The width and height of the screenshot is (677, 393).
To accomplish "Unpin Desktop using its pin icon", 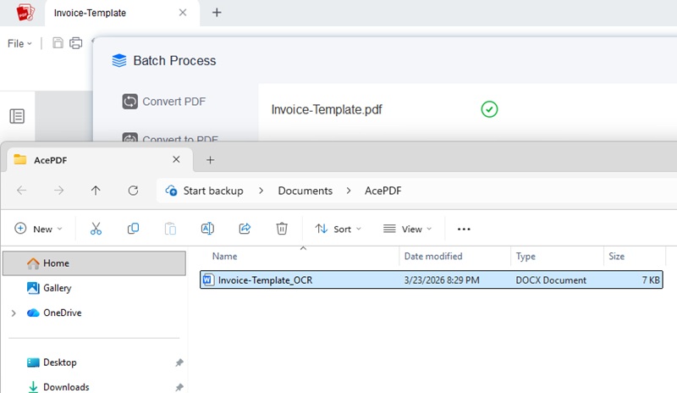I will tap(179, 363).
